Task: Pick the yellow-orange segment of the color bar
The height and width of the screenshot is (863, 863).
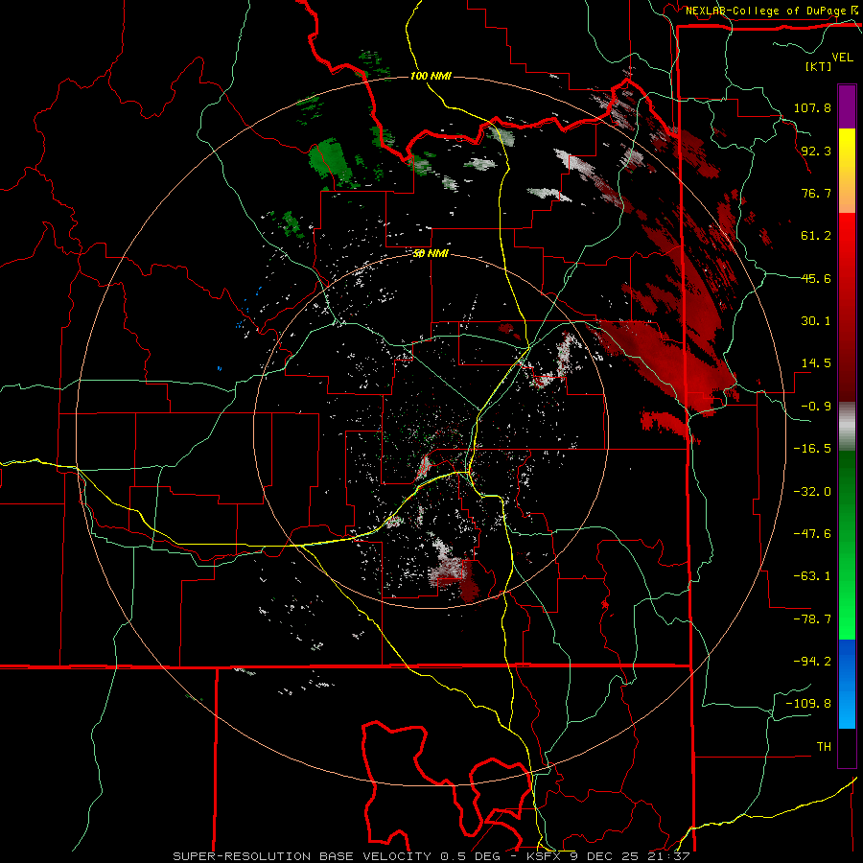Action: click(847, 171)
